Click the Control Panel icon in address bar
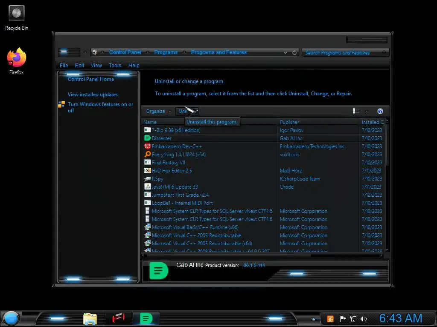437x327 pixels. pos(95,52)
